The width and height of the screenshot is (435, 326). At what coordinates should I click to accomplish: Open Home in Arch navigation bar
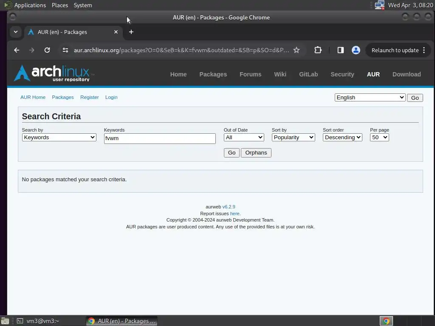(178, 74)
